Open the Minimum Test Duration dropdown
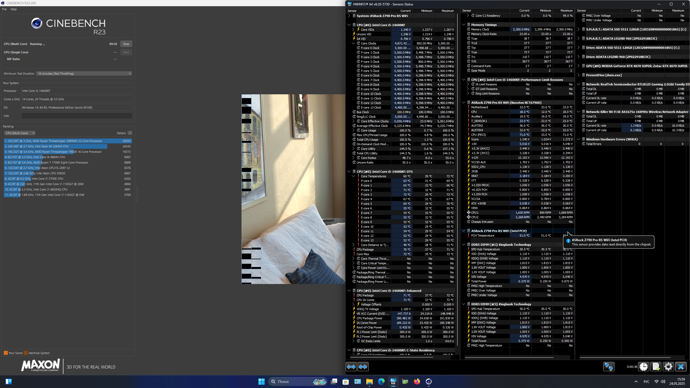 coord(84,74)
